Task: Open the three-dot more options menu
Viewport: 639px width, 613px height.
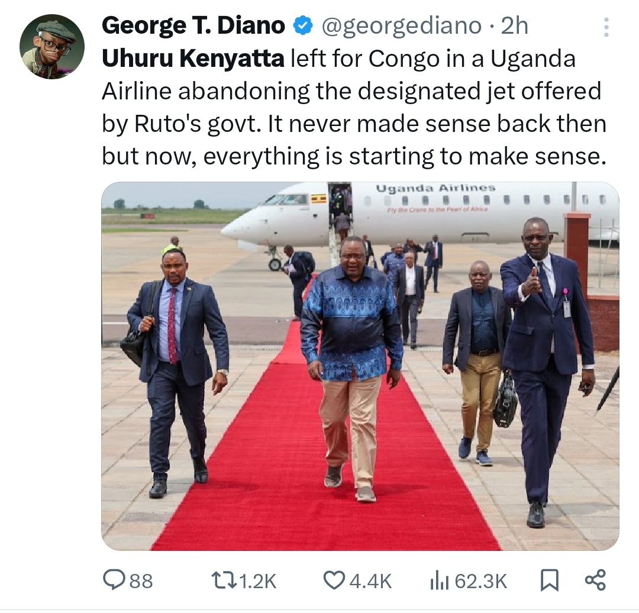Action: coord(606,27)
